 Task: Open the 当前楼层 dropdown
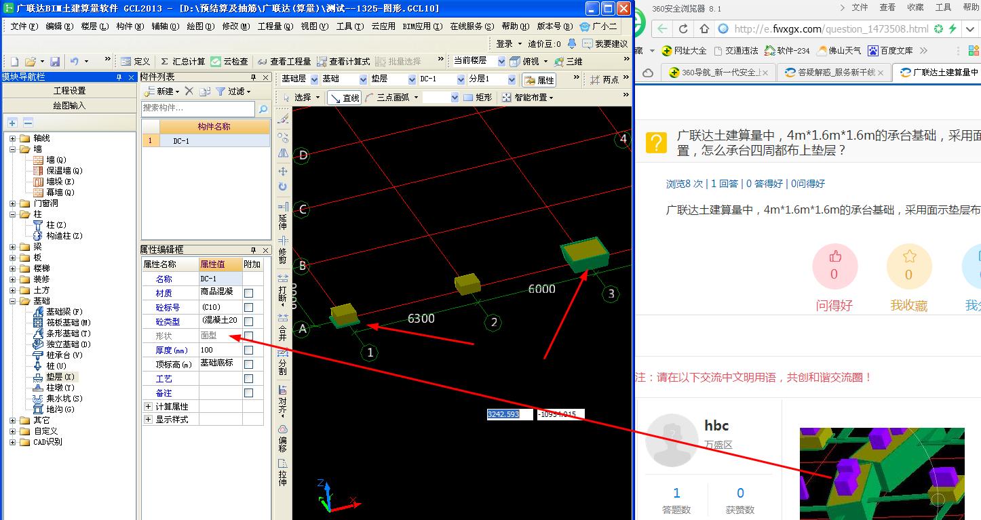[501, 61]
